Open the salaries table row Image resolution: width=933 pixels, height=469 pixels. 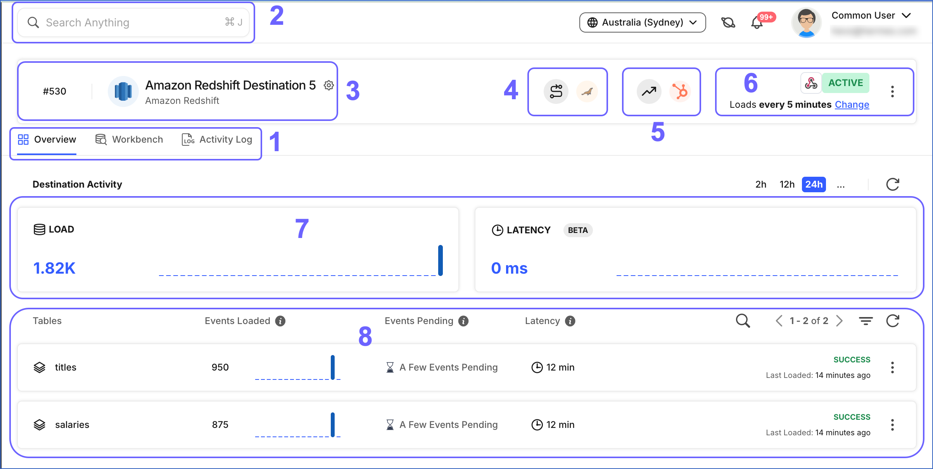466,425
